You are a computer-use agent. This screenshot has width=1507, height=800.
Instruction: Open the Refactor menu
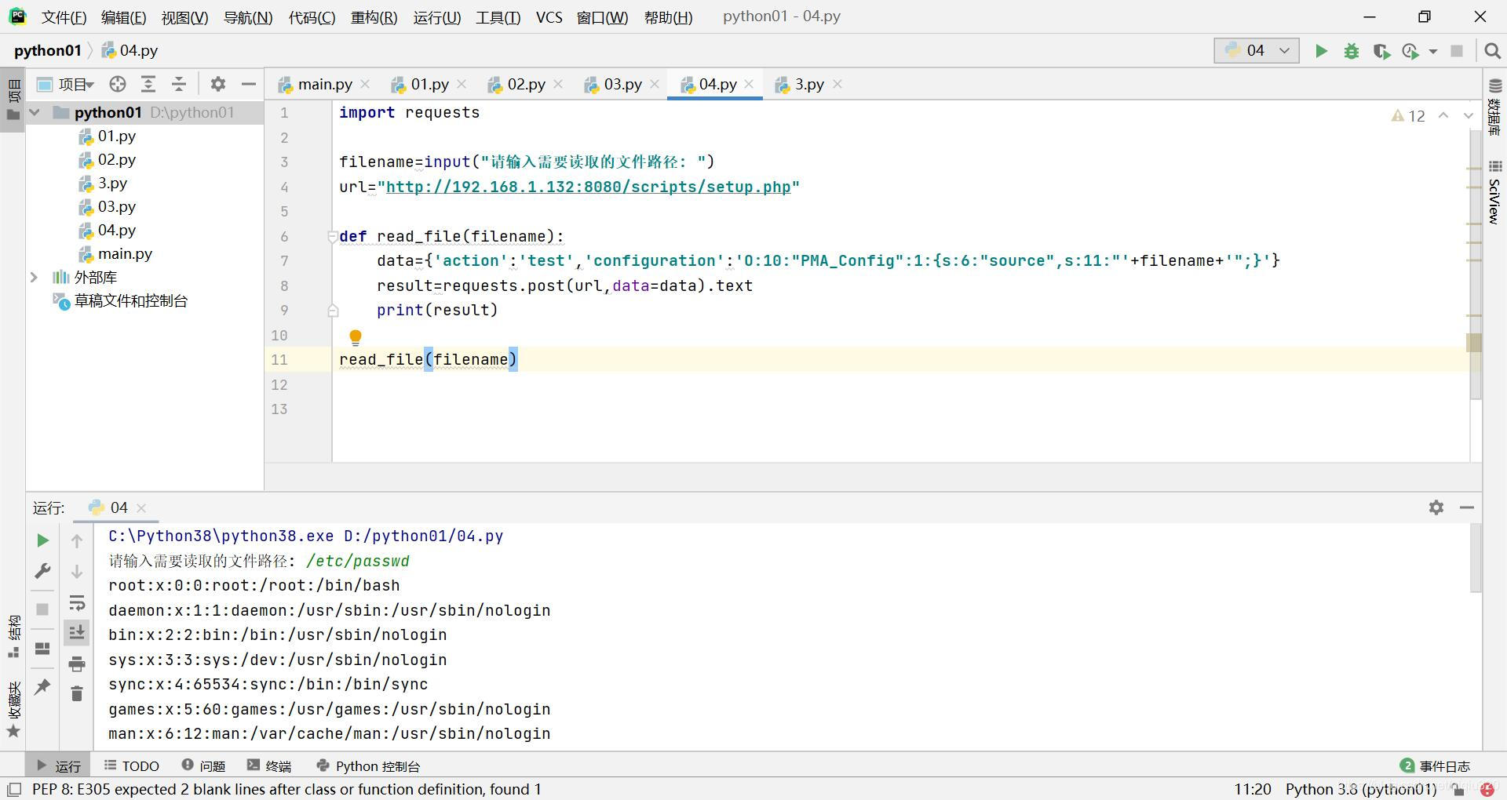point(374,17)
